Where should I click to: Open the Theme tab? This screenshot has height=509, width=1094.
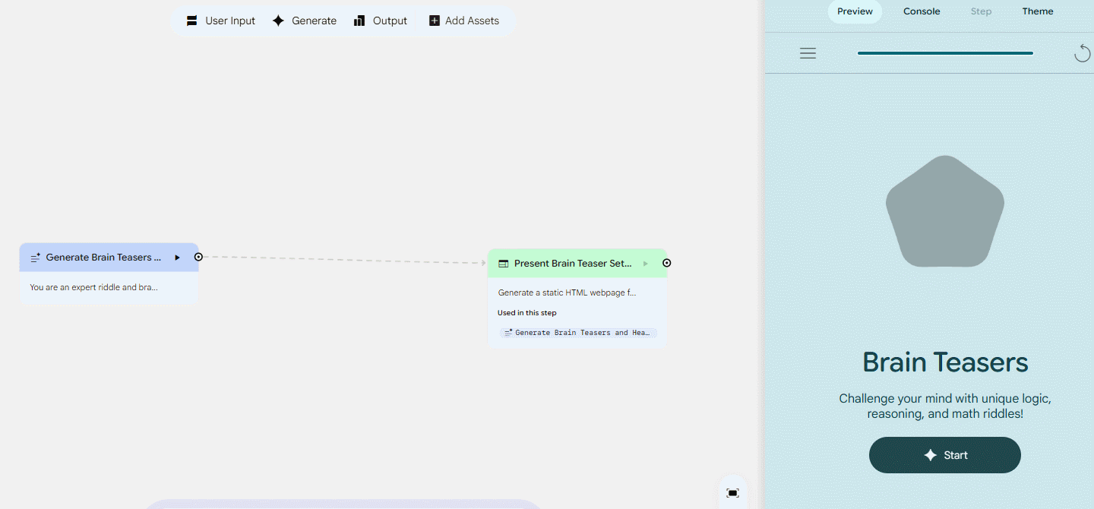[x=1037, y=11]
